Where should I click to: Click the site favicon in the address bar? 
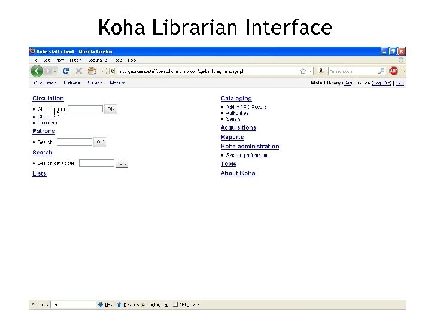point(112,71)
